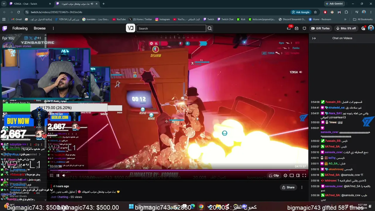Click 7ussain_55 username in the 3:54:08 chat message
This screenshot has width=375, height=211.
pyautogui.click(x=333, y=102)
